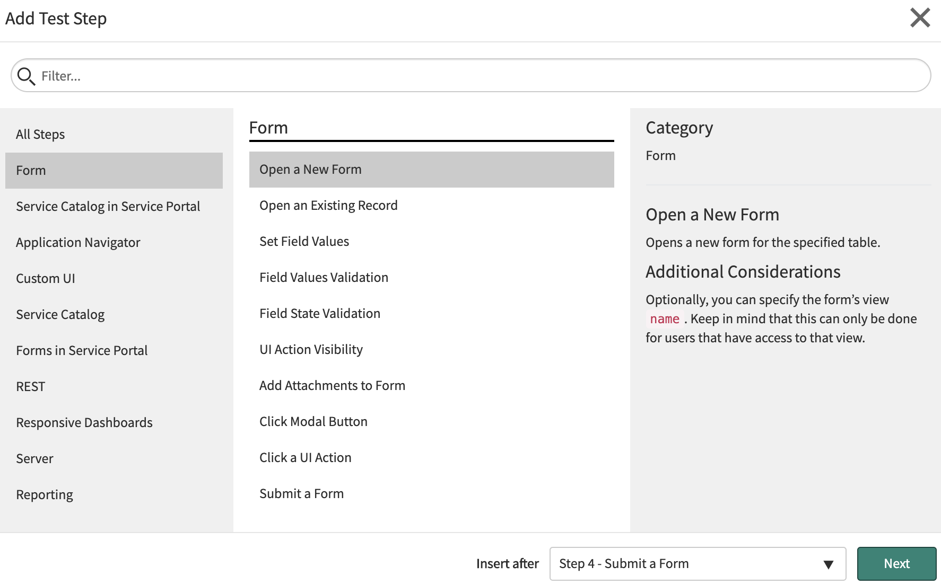Choose the UI Action Visibility step
Image resolution: width=941 pixels, height=585 pixels.
tap(432, 350)
